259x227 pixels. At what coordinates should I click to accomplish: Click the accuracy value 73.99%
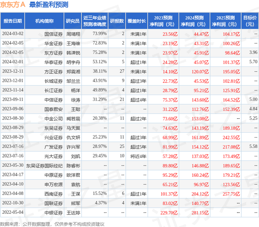pos(100,34)
